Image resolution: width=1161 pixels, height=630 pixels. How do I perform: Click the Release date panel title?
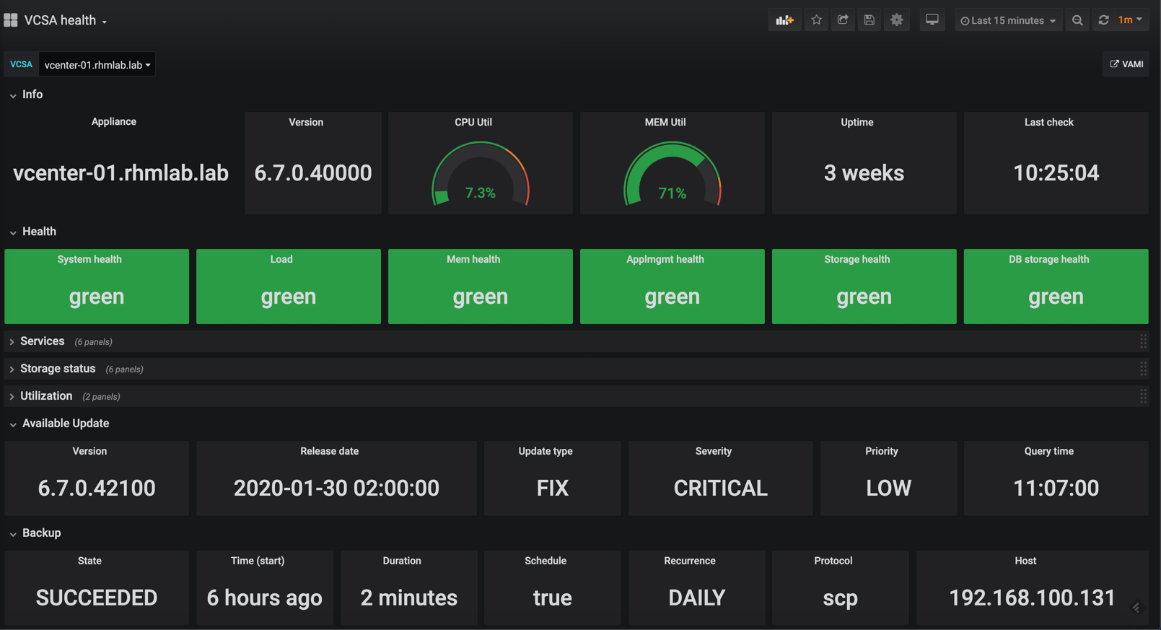(x=330, y=451)
